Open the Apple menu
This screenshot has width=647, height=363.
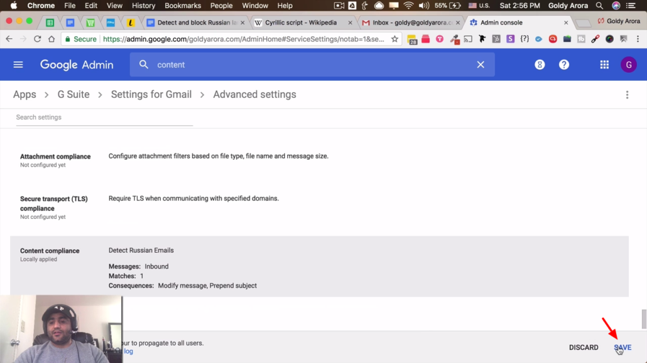pos(14,6)
